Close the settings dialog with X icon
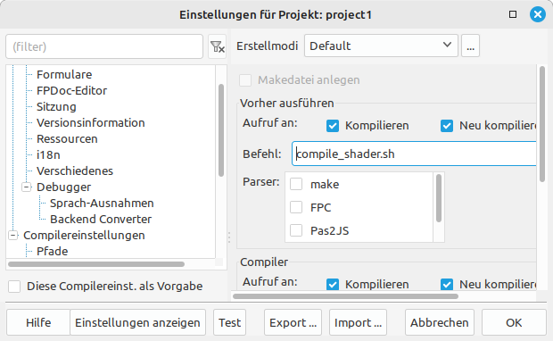553x341 pixels. click(538, 14)
